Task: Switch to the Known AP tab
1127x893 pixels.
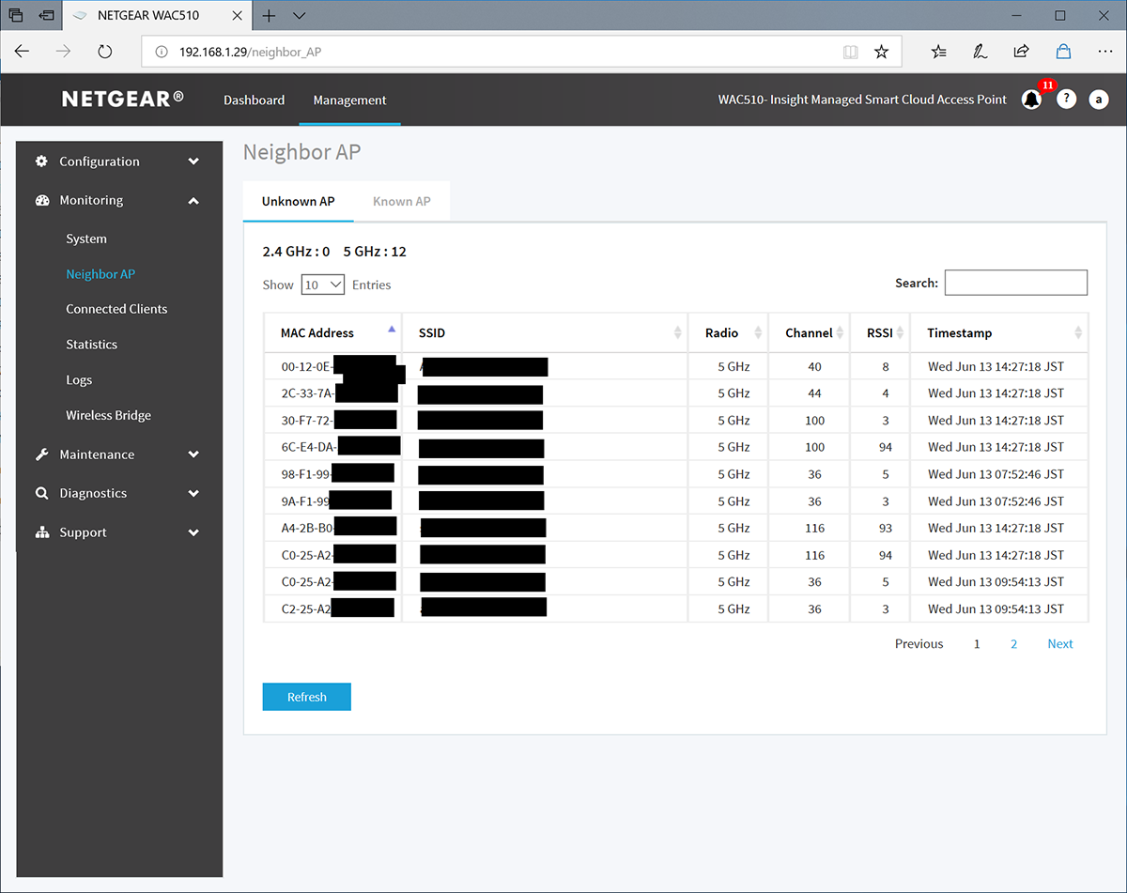Action: pyautogui.click(x=401, y=201)
